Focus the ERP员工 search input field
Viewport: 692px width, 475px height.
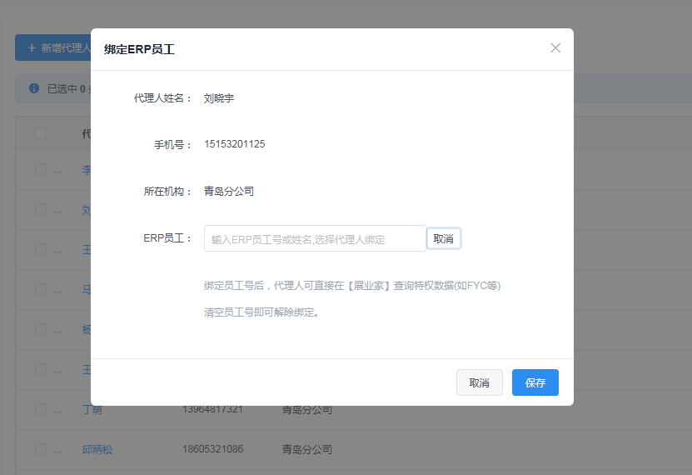coord(315,239)
